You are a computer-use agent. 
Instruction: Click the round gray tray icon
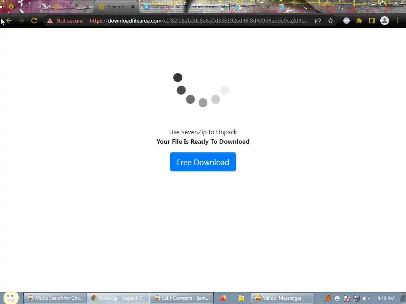(x=337, y=298)
